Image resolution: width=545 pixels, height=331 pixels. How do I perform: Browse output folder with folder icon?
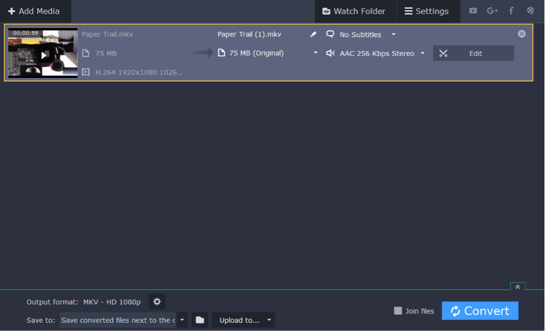(x=200, y=320)
